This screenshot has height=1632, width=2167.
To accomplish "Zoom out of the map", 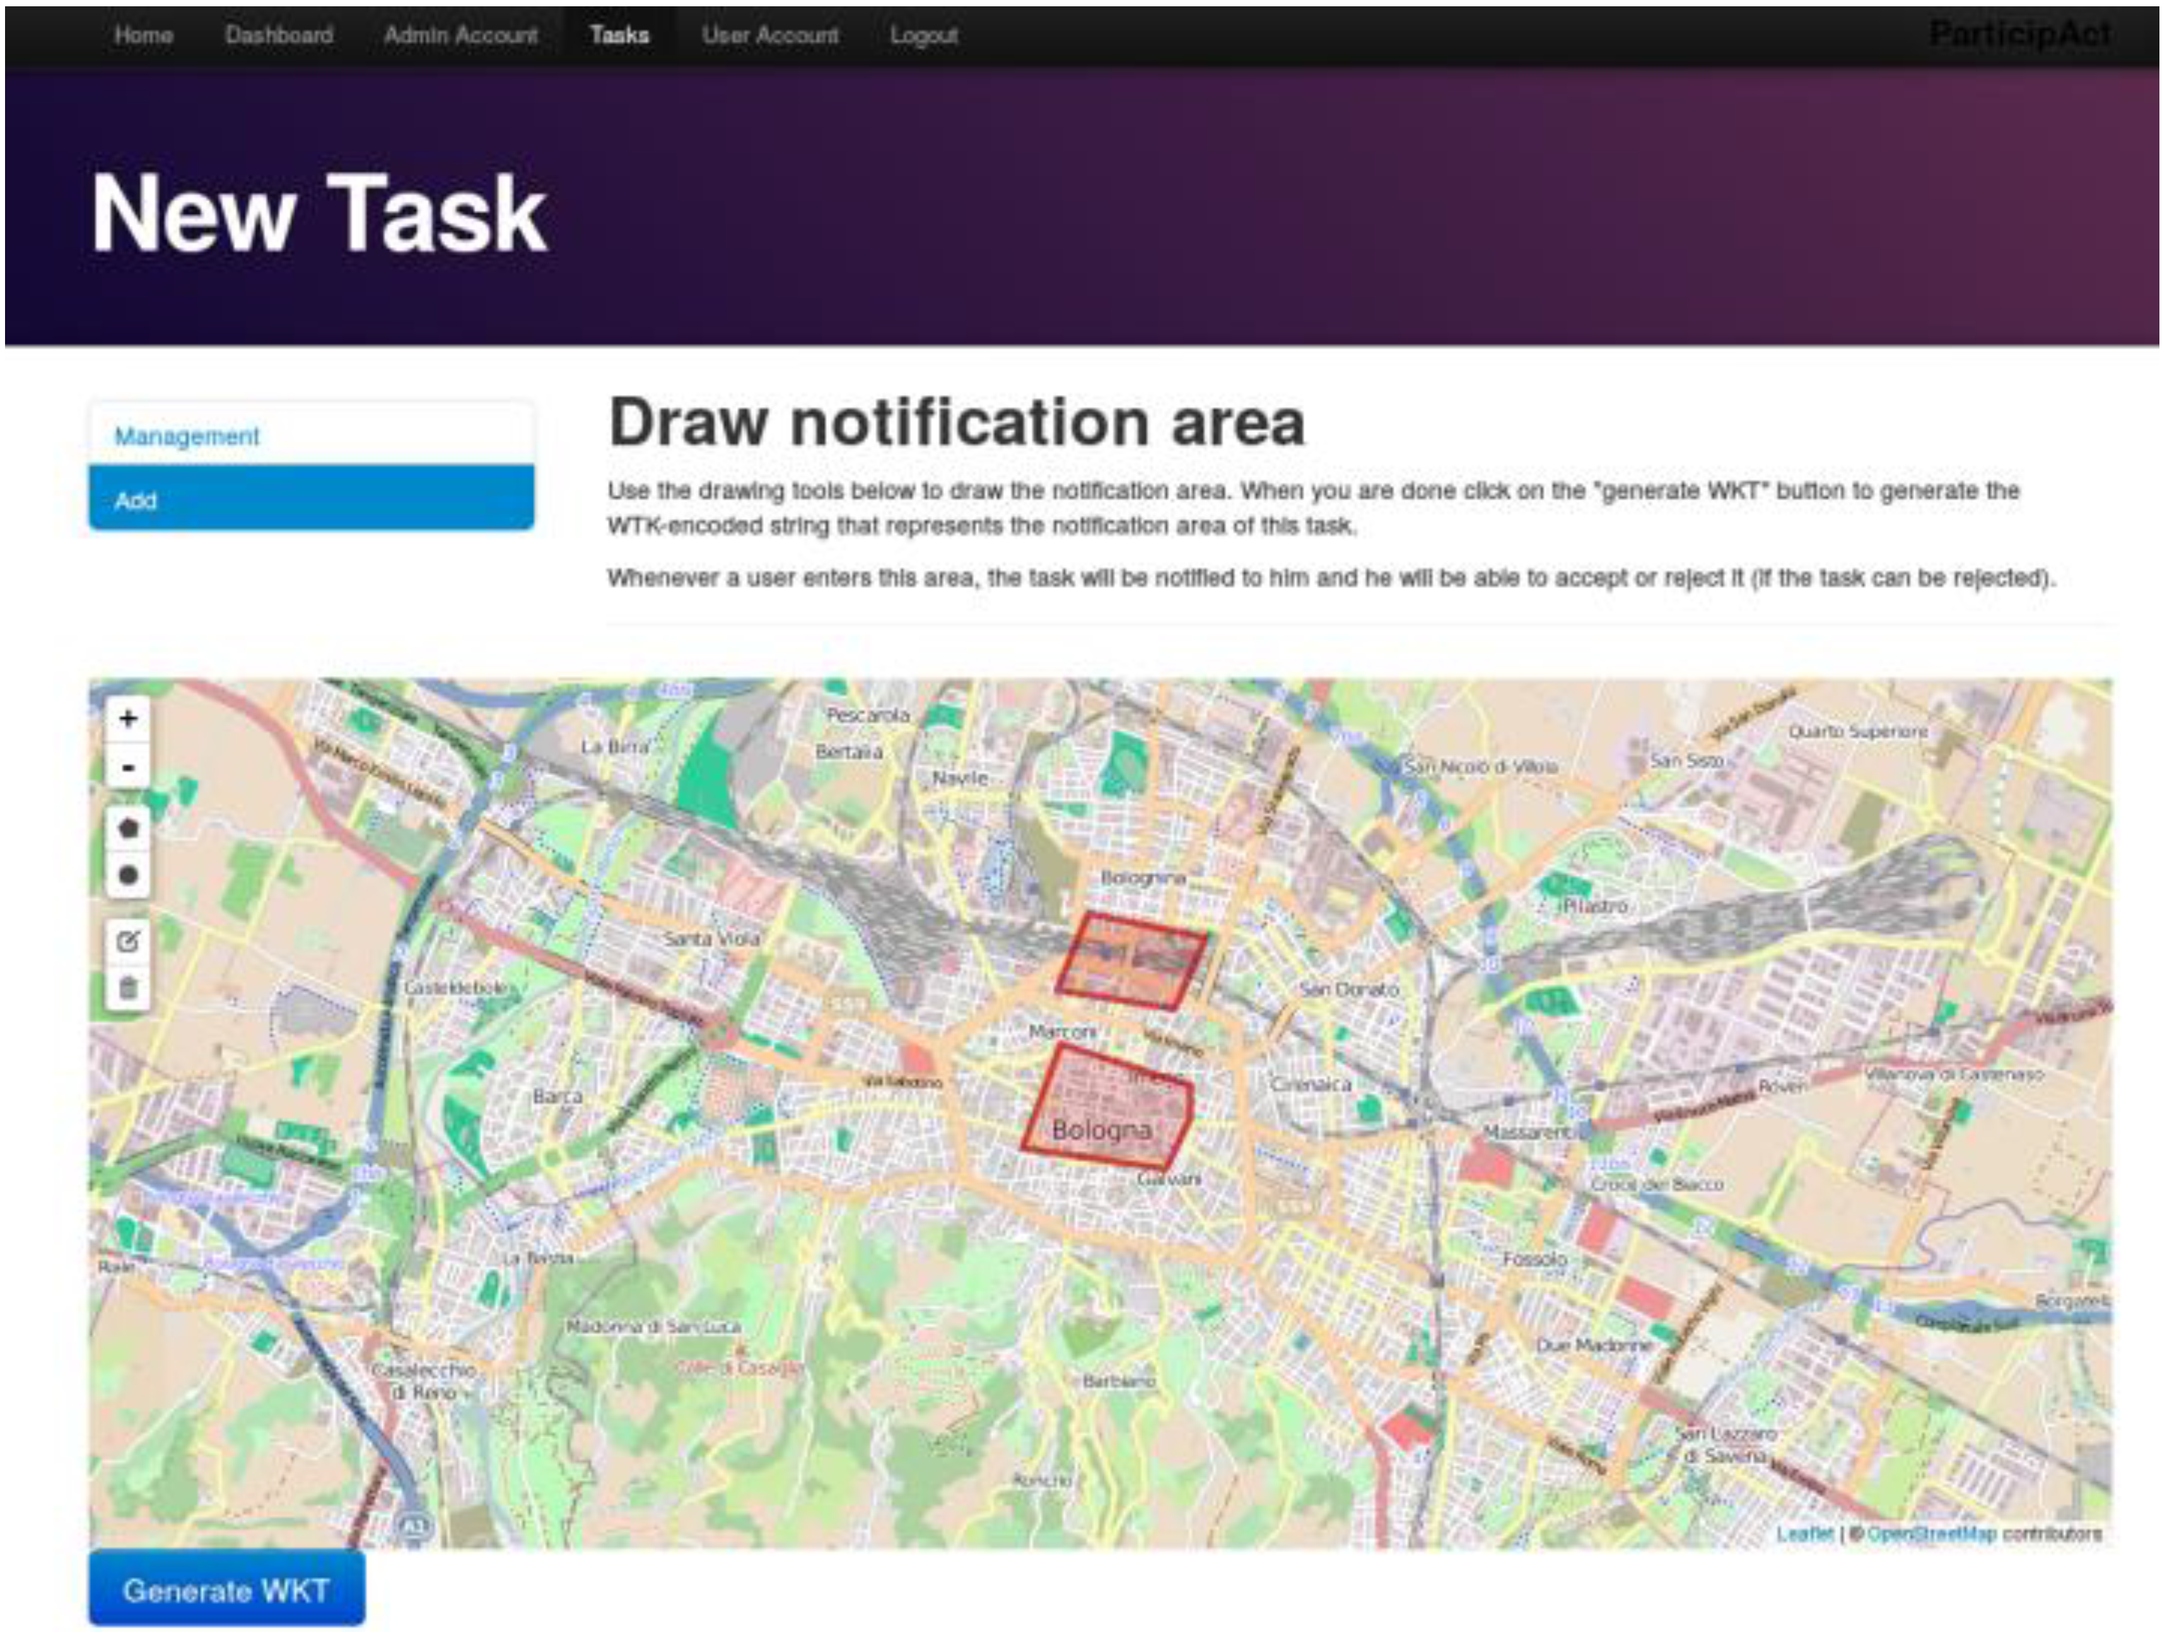I will click(x=127, y=766).
